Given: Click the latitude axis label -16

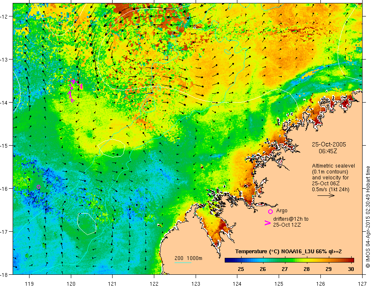Looking at the screenshot, I should click(4, 189).
